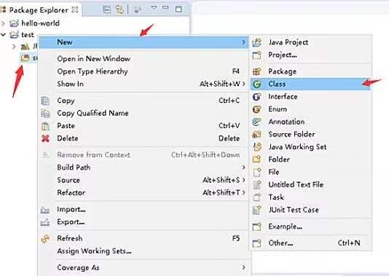
Task: Click the Task icon
Action: [257, 197]
